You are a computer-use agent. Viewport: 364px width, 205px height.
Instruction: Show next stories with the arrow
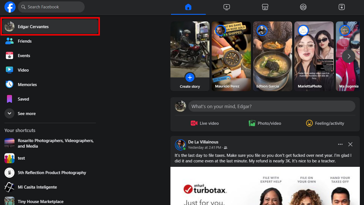coord(349,56)
